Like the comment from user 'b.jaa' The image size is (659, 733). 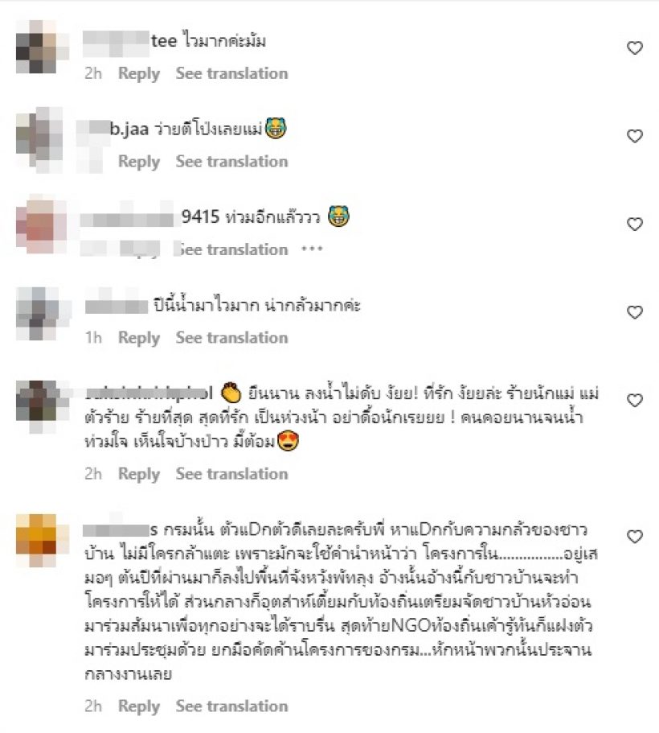(x=634, y=136)
